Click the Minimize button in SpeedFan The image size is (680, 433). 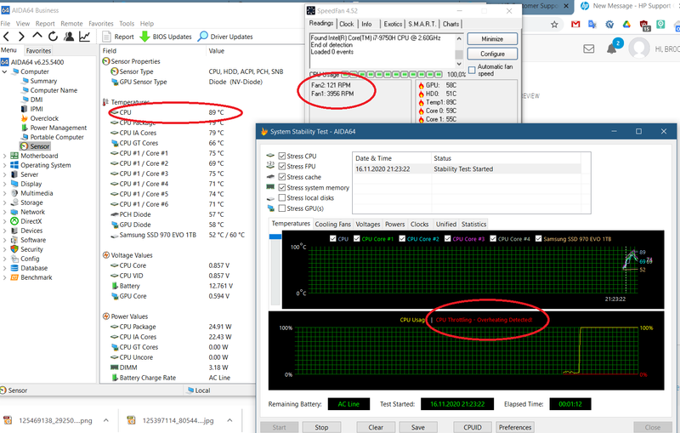coord(492,39)
